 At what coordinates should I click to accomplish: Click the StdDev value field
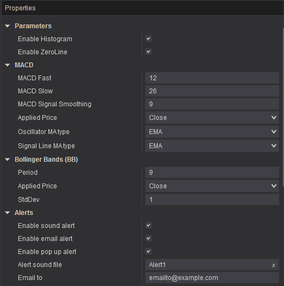tap(212, 200)
